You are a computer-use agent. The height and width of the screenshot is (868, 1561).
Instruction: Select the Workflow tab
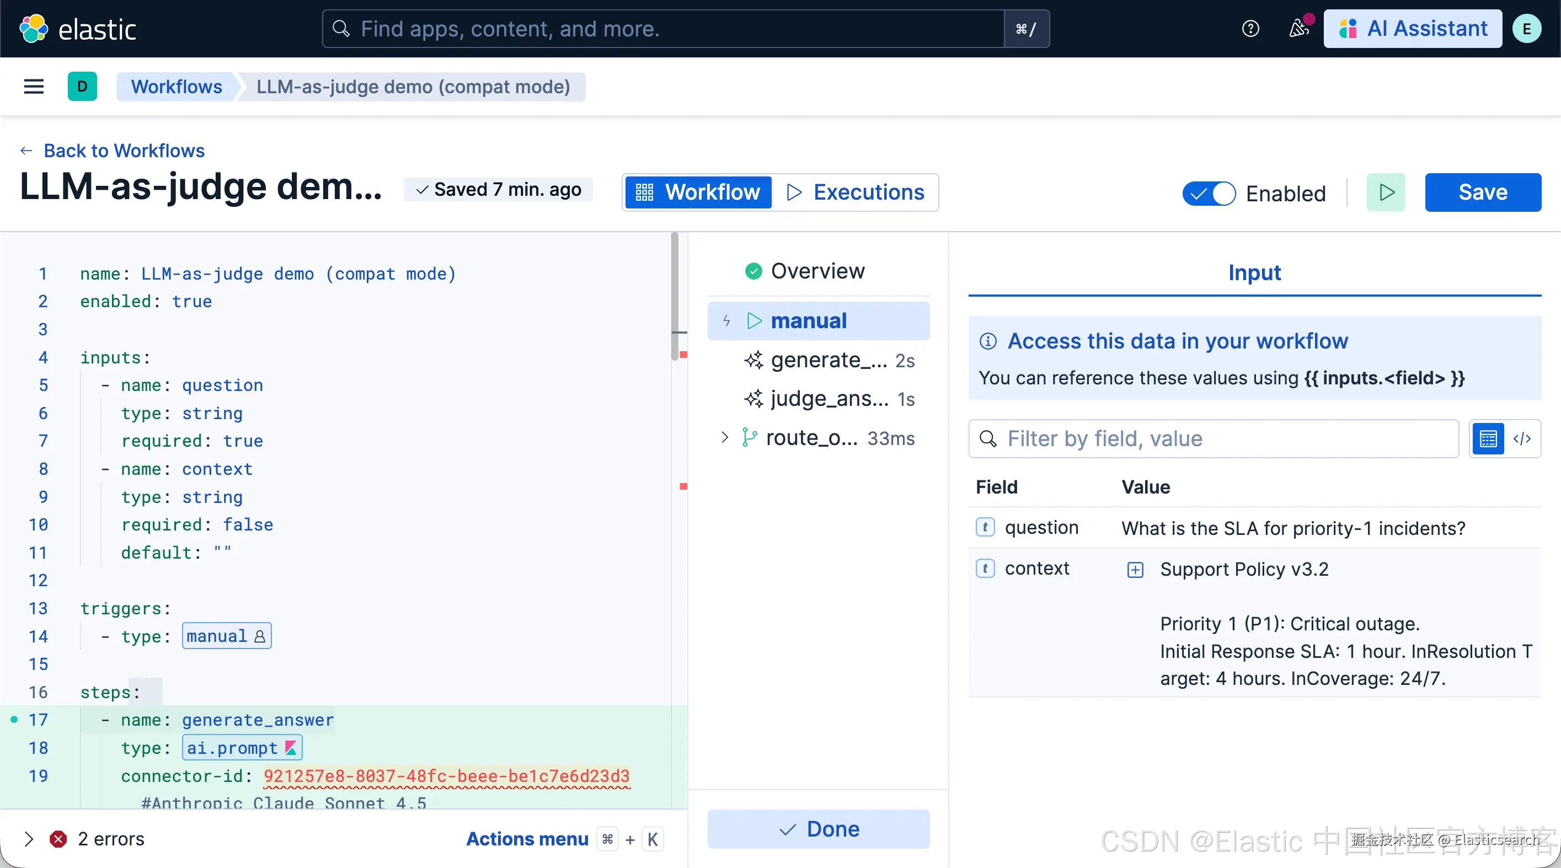tap(698, 192)
